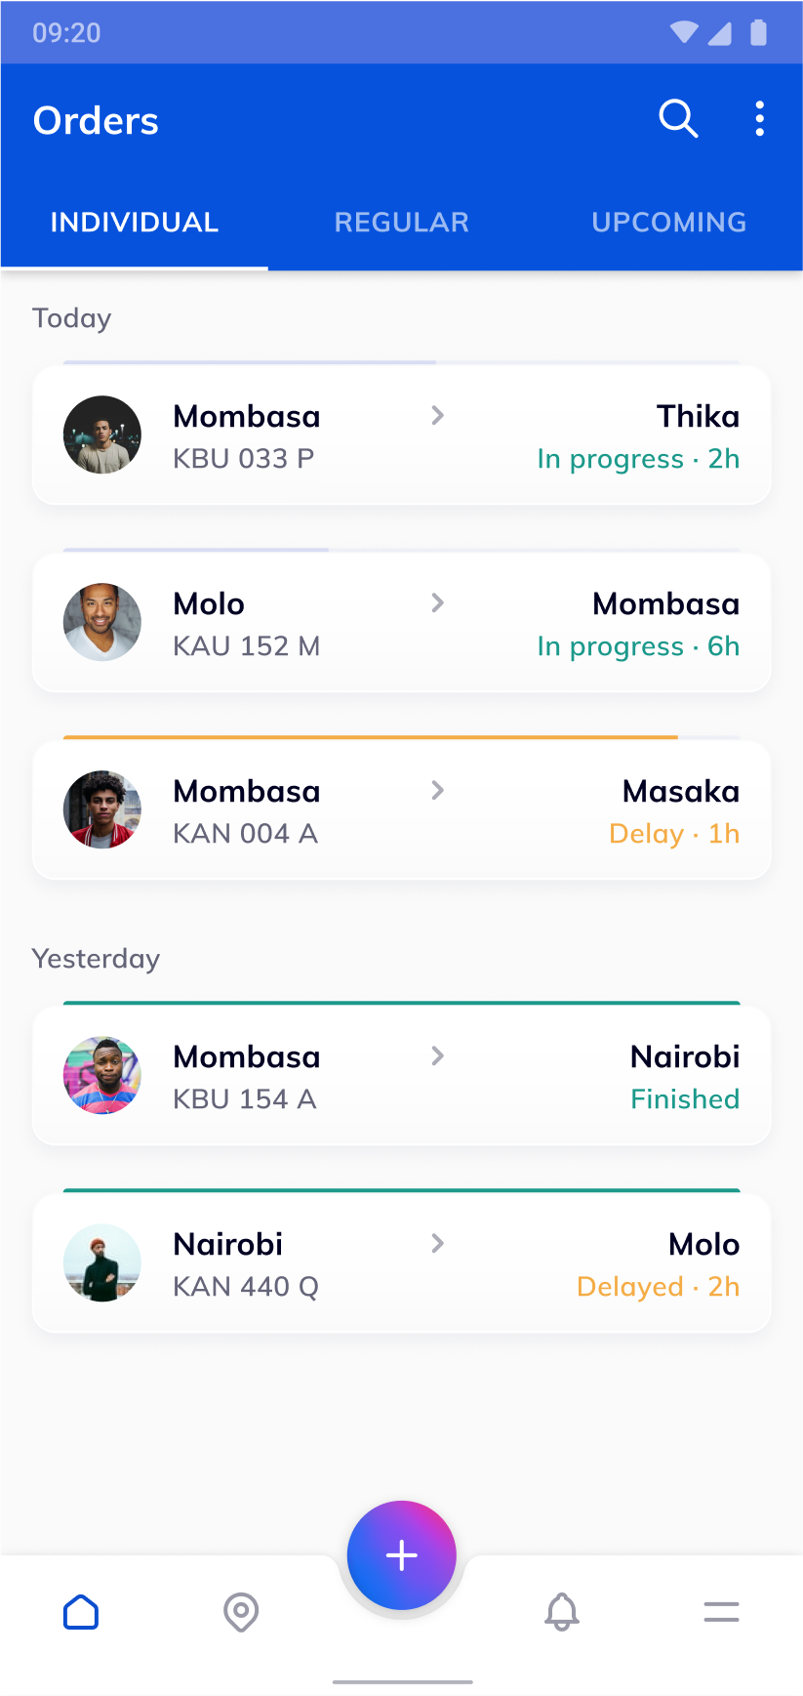This screenshot has width=803, height=1696.
Task: Switch to the UPCOMING tab
Action: pos(668,223)
